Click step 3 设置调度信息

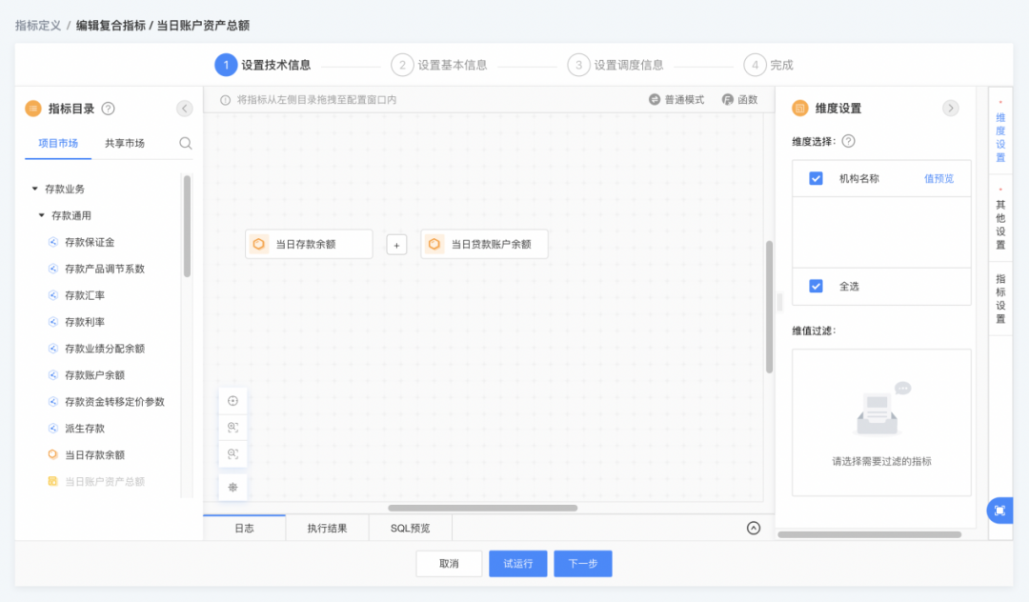(615, 65)
